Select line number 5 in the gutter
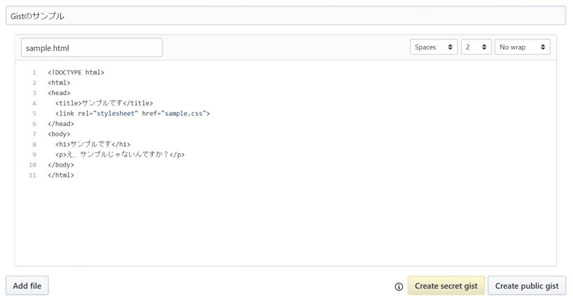 click(34, 114)
